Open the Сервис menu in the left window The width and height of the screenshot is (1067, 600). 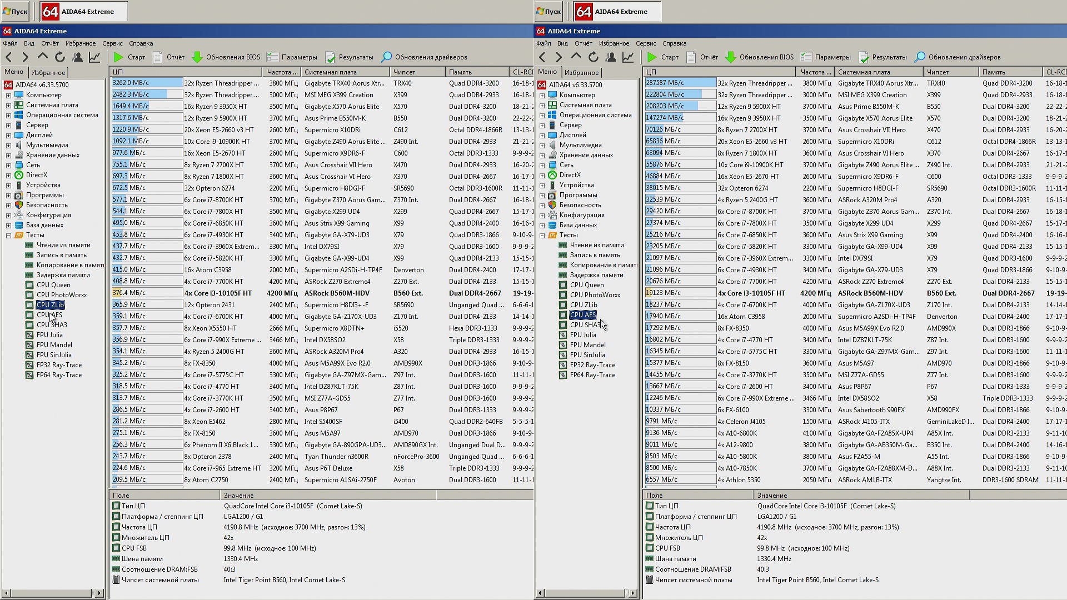112,43
